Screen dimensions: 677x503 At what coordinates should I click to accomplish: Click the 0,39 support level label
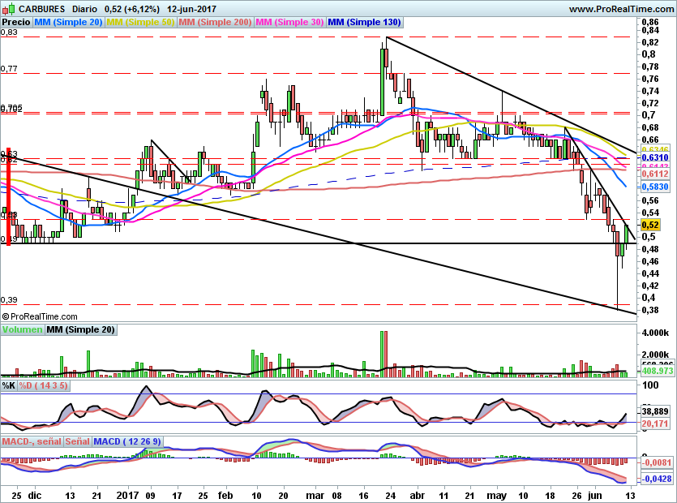point(9,300)
